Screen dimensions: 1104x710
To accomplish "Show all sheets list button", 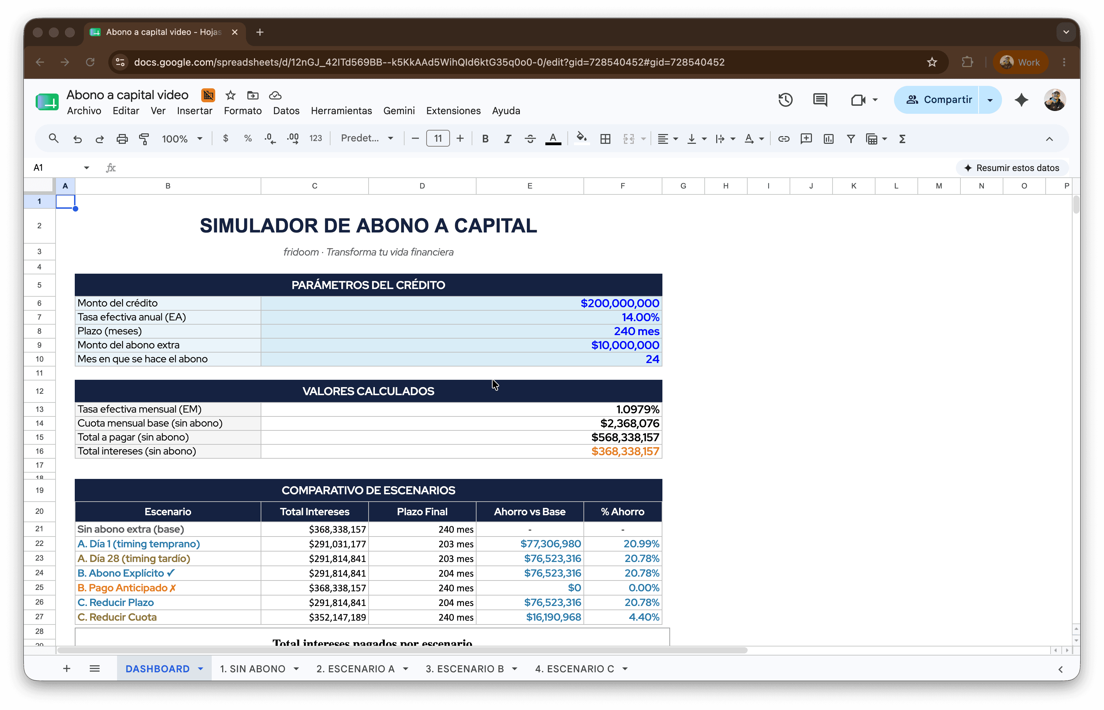I will click(x=95, y=668).
